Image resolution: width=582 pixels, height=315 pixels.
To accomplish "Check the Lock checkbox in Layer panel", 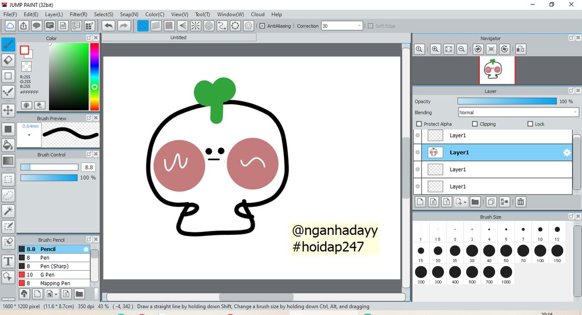I will click(x=530, y=124).
